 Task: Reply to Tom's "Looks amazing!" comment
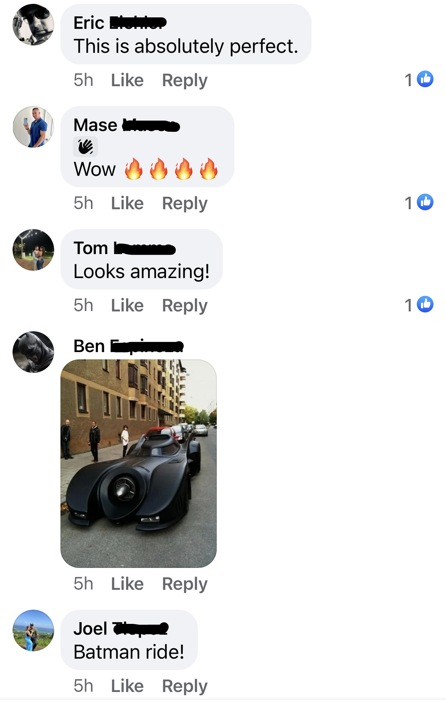pos(185,306)
